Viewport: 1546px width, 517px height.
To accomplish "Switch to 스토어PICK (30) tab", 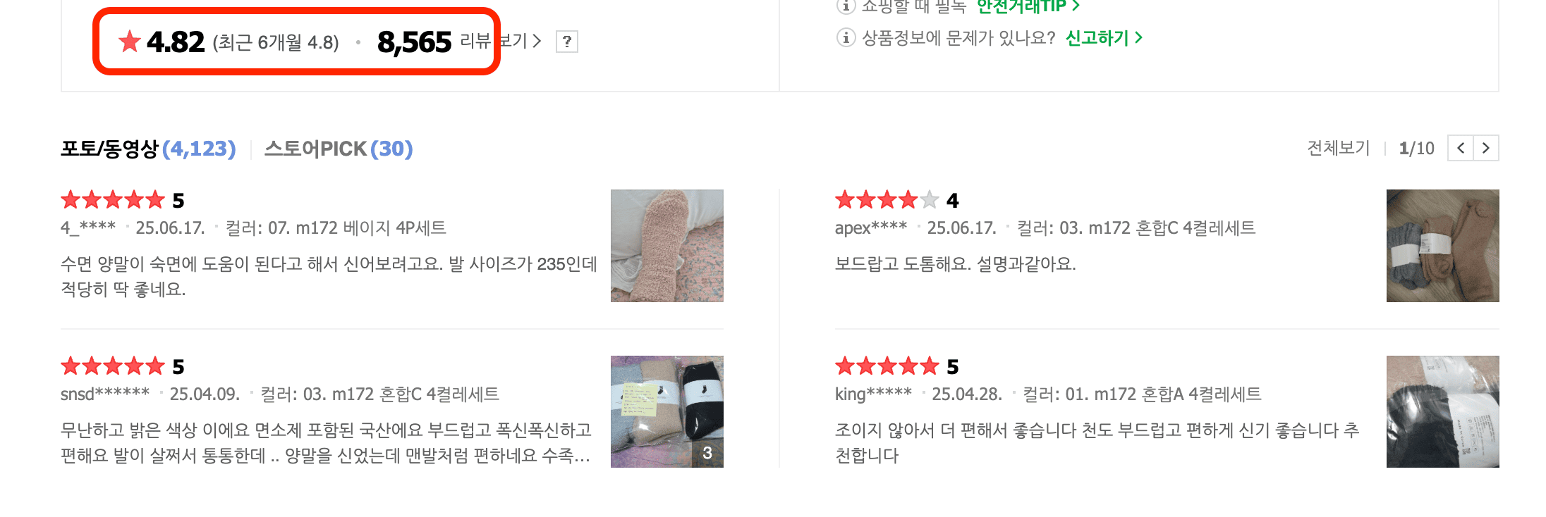I will (339, 149).
